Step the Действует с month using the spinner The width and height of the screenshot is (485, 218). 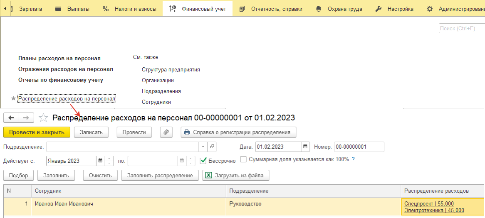point(109,161)
